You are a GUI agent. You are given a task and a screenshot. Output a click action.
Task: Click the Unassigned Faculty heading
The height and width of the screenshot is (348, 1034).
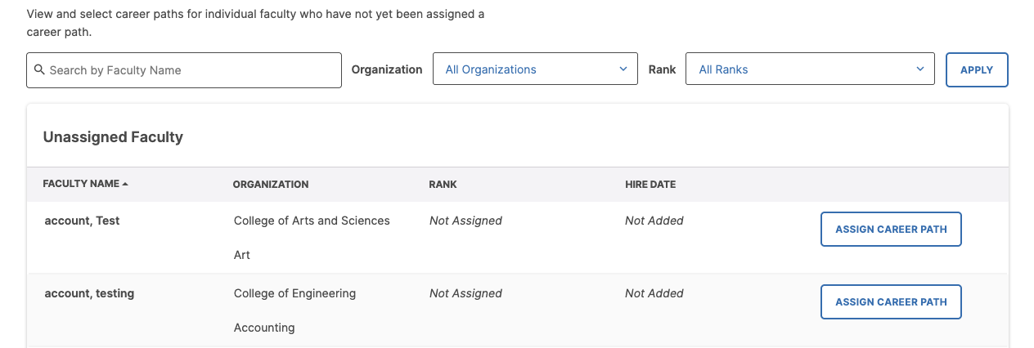(x=113, y=137)
